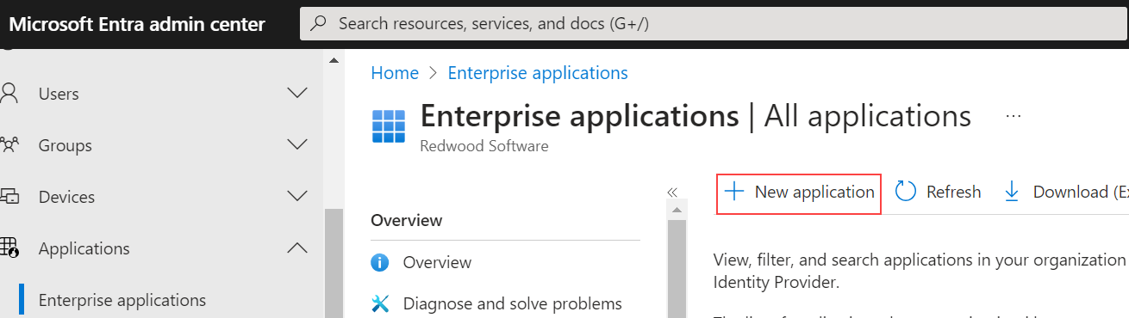
Task: Click the search resources input field
Action: coord(714,24)
